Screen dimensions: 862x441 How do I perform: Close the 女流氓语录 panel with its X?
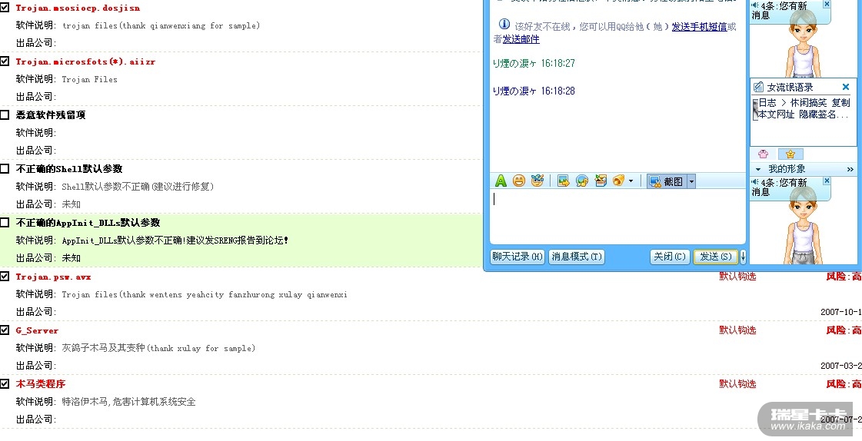coord(846,87)
